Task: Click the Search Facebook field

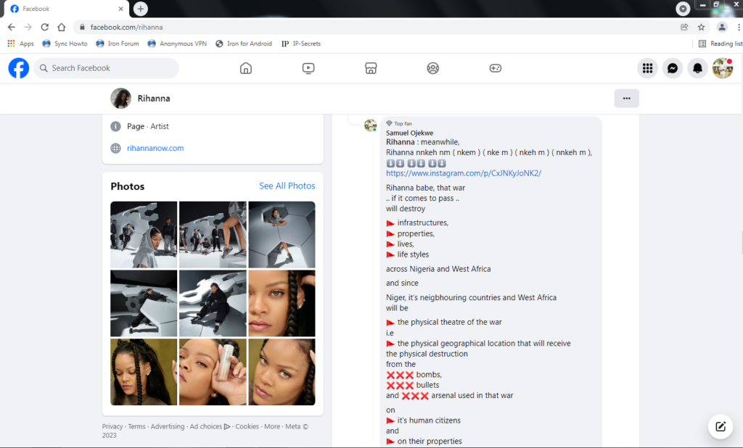Action: coord(106,68)
